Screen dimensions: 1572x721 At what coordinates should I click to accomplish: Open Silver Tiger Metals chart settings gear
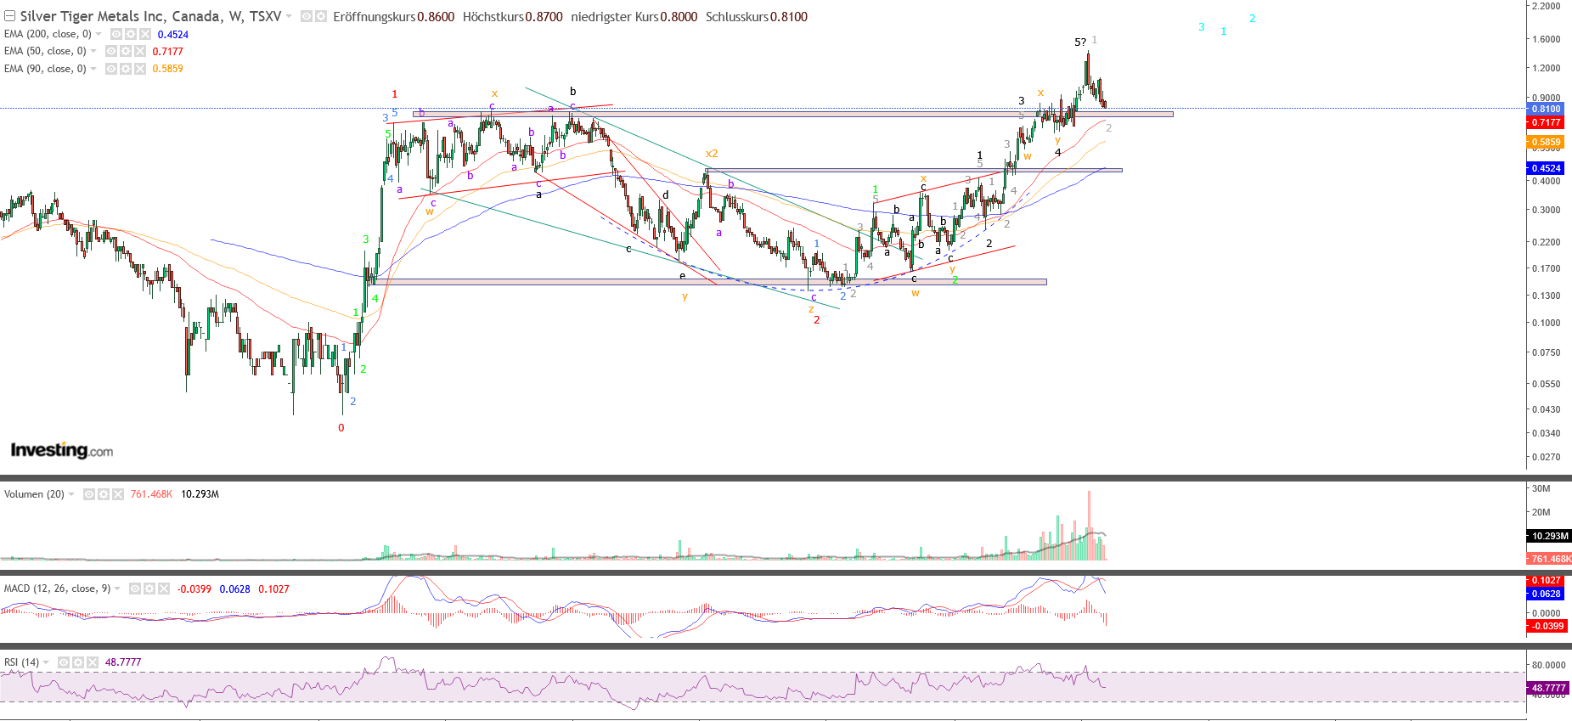click(321, 17)
